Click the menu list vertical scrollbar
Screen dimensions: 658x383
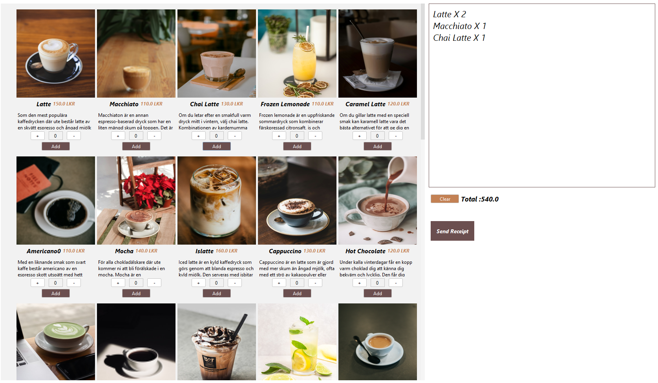click(422, 71)
